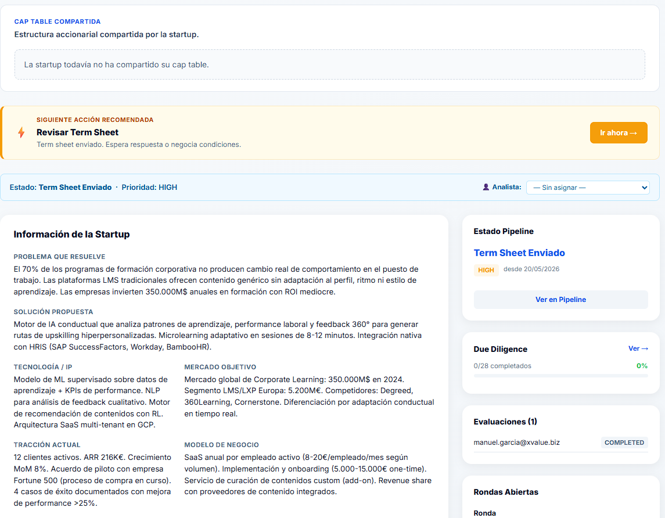Click the '0/28 completados' text
Image resolution: width=665 pixels, height=518 pixels.
click(502, 366)
